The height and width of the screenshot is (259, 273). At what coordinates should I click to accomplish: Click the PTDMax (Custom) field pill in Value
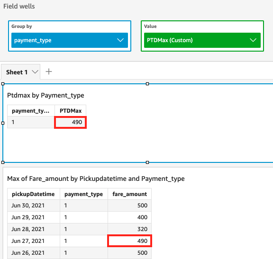click(x=202, y=40)
